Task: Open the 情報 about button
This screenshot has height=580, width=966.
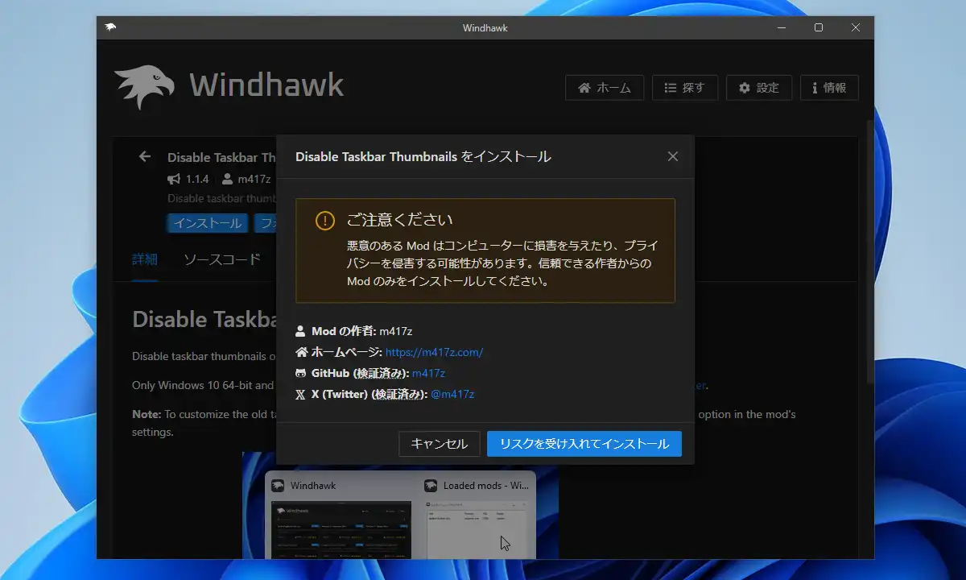Action: [829, 88]
